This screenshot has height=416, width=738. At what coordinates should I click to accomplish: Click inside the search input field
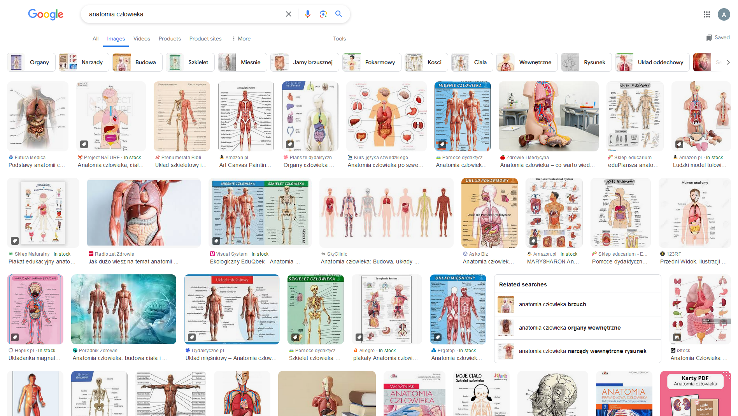coord(183,14)
